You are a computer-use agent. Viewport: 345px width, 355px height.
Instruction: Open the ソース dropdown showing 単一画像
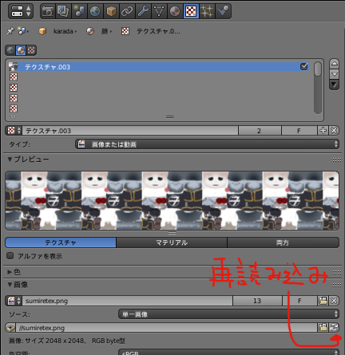[228, 314]
